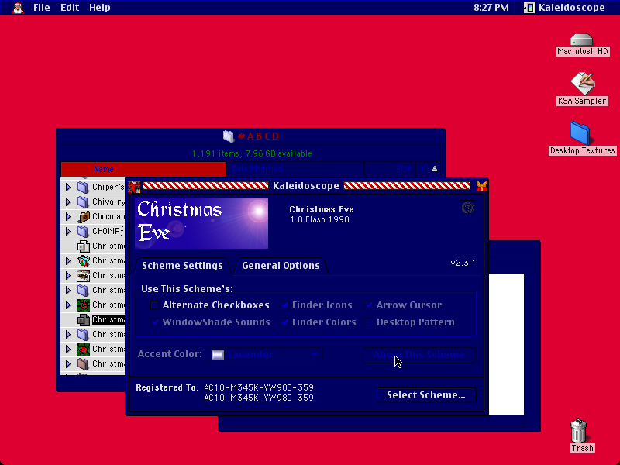The width and height of the screenshot is (620, 465).
Task: Open the Help menu
Action: 100,8
